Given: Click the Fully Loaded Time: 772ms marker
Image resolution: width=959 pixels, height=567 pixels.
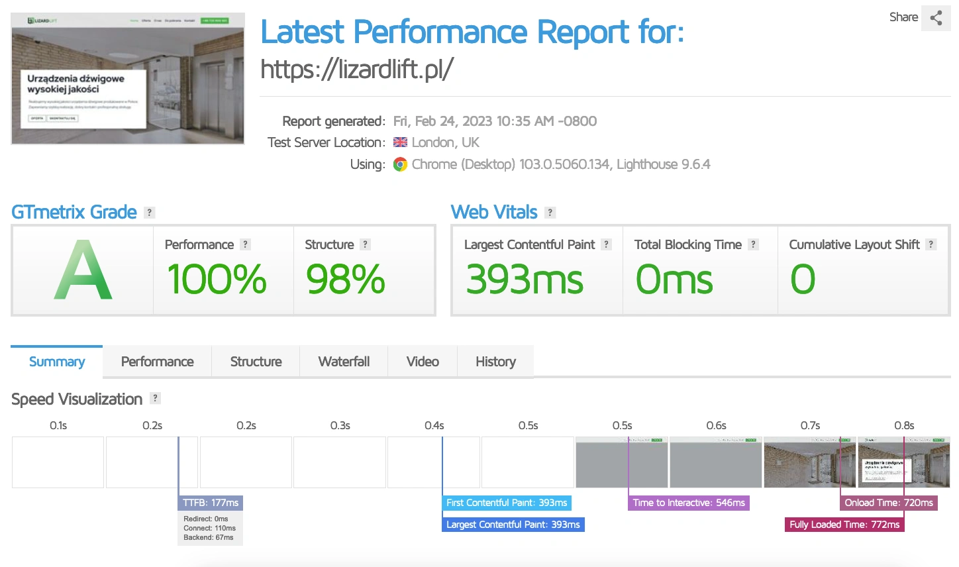Looking at the screenshot, I should (844, 525).
